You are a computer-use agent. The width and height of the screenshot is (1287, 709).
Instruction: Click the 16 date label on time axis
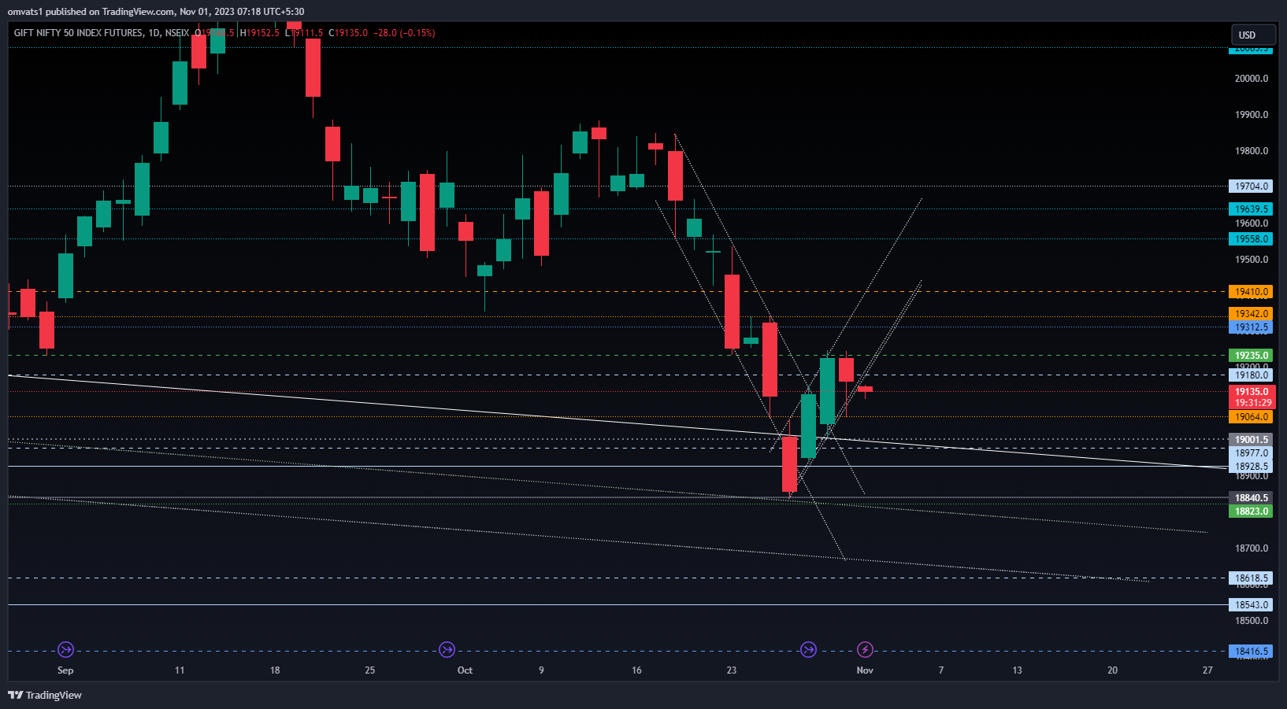[x=636, y=670]
